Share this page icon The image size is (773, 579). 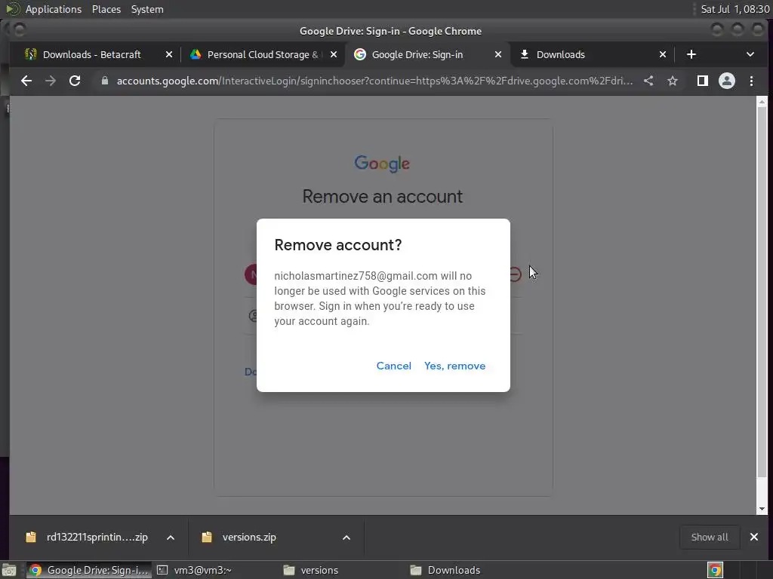[x=648, y=81]
